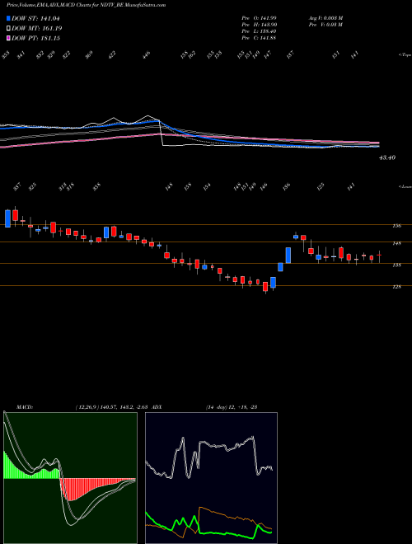
Task: Click the 43.40 value beside the EMA lines
Action: 387,157
